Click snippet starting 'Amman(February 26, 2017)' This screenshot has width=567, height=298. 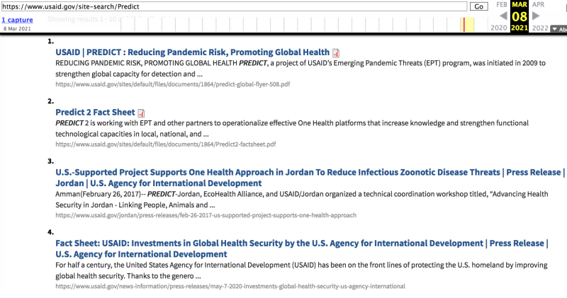coord(302,200)
